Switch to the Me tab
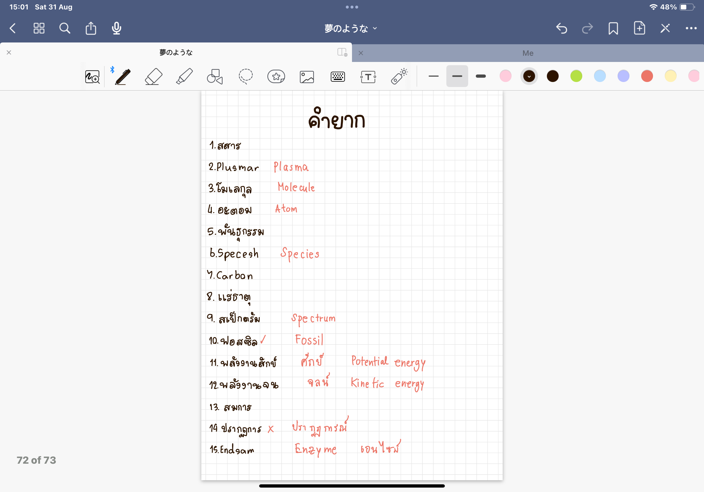The height and width of the screenshot is (492, 704). tap(528, 53)
